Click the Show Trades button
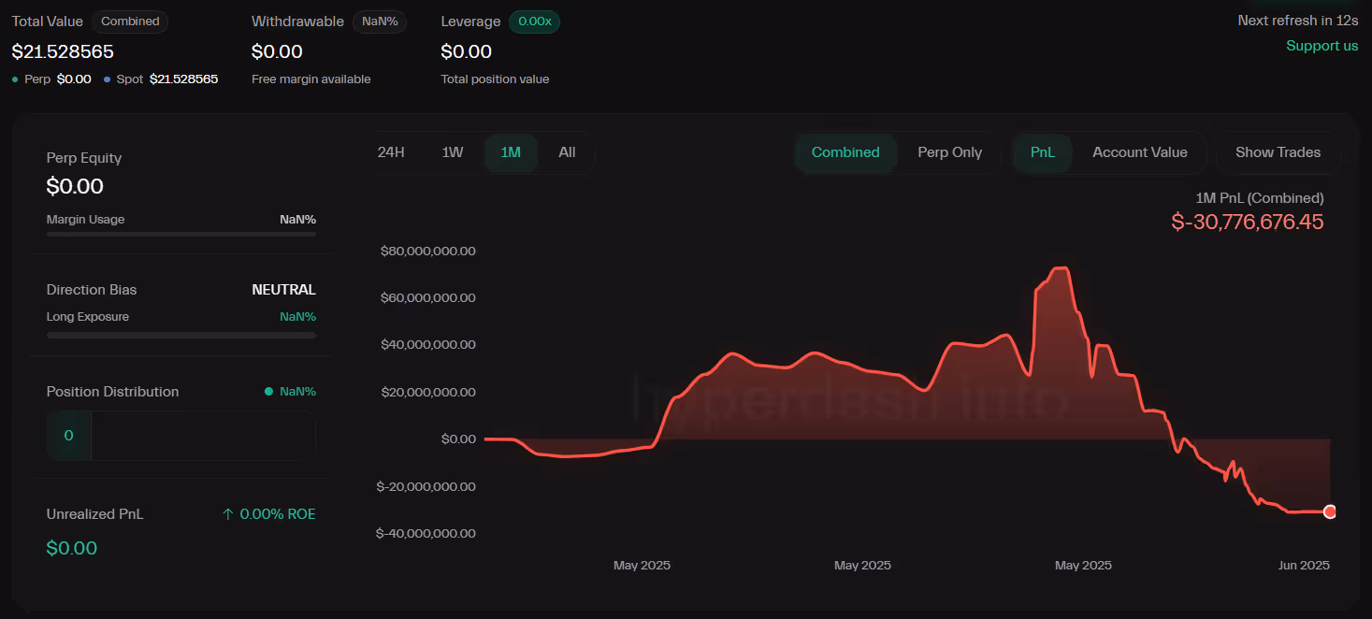This screenshot has height=619, width=1372. pos(1278,151)
